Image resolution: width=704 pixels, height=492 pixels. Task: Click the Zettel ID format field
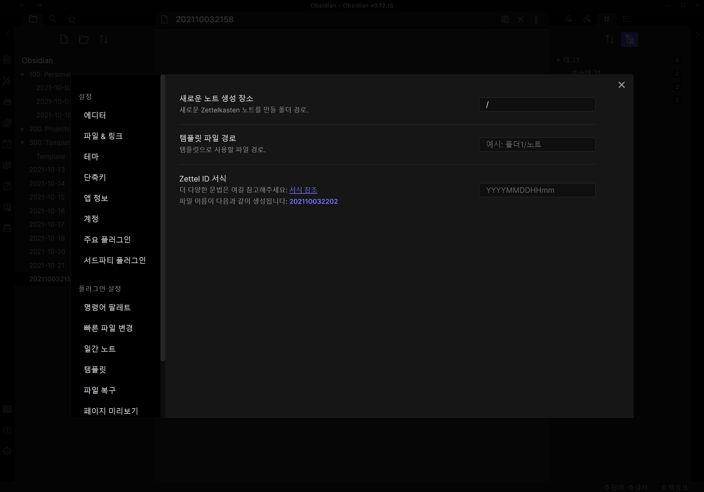click(x=537, y=190)
